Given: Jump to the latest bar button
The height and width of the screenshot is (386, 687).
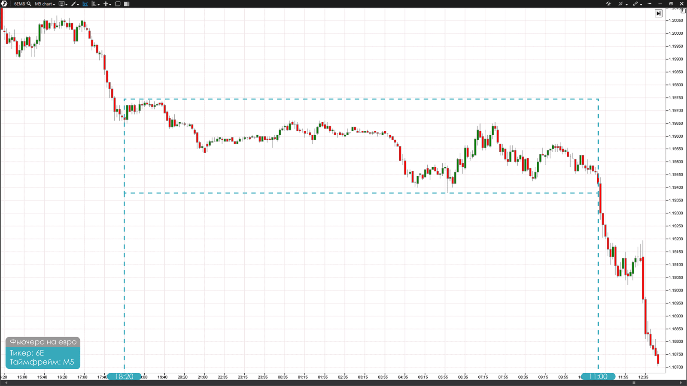Looking at the screenshot, I should [x=658, y=14].
